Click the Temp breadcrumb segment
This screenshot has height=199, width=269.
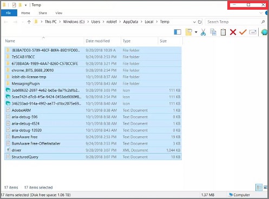165,22
